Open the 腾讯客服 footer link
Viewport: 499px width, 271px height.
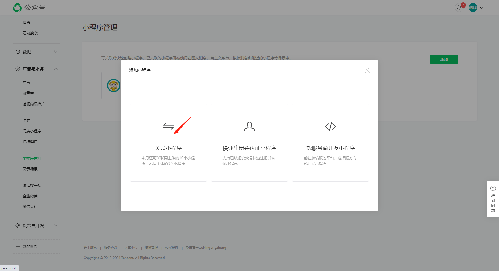click(151, 248)
